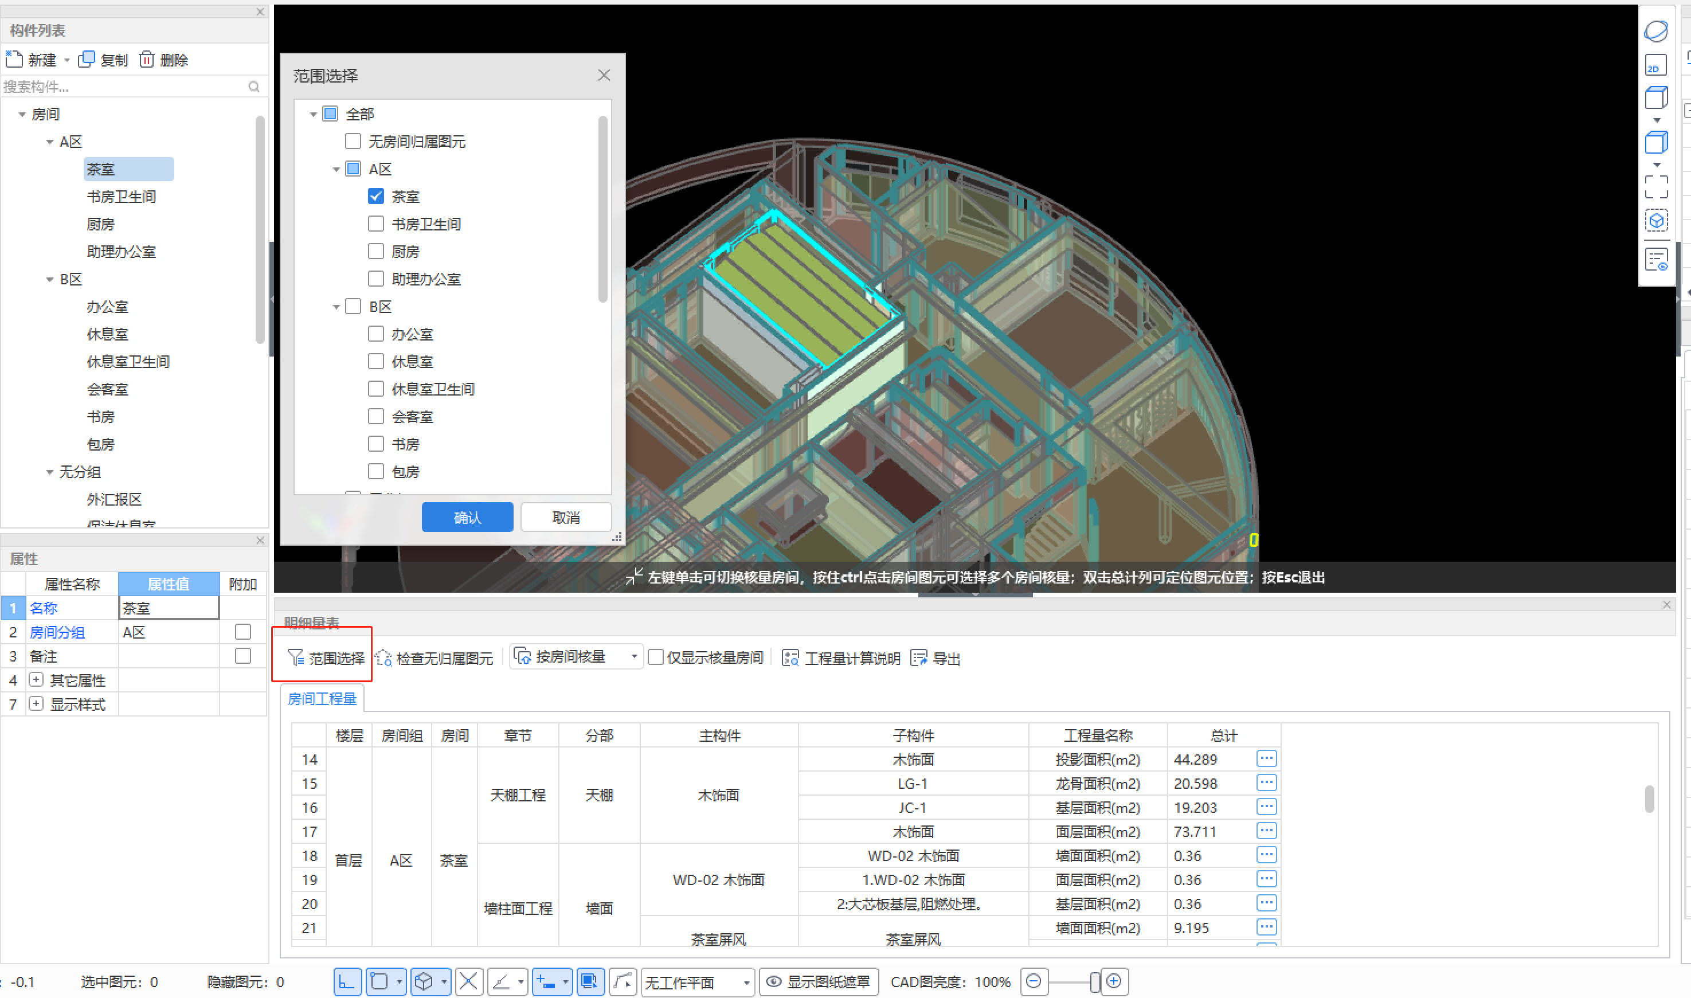Screen dimensions: 1691x998
Task: Check 书房卫生间 in range dialog
Action: (376, 224)
